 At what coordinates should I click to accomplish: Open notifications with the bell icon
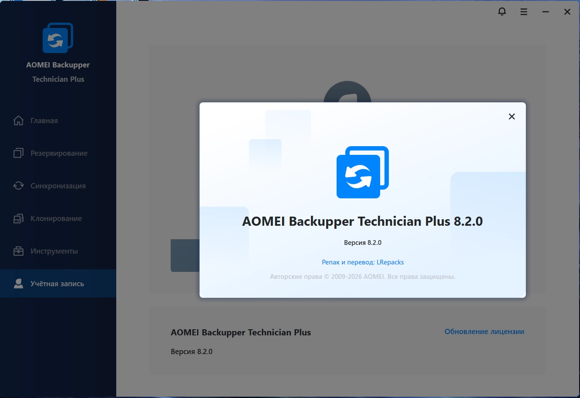tap(502, 12)
